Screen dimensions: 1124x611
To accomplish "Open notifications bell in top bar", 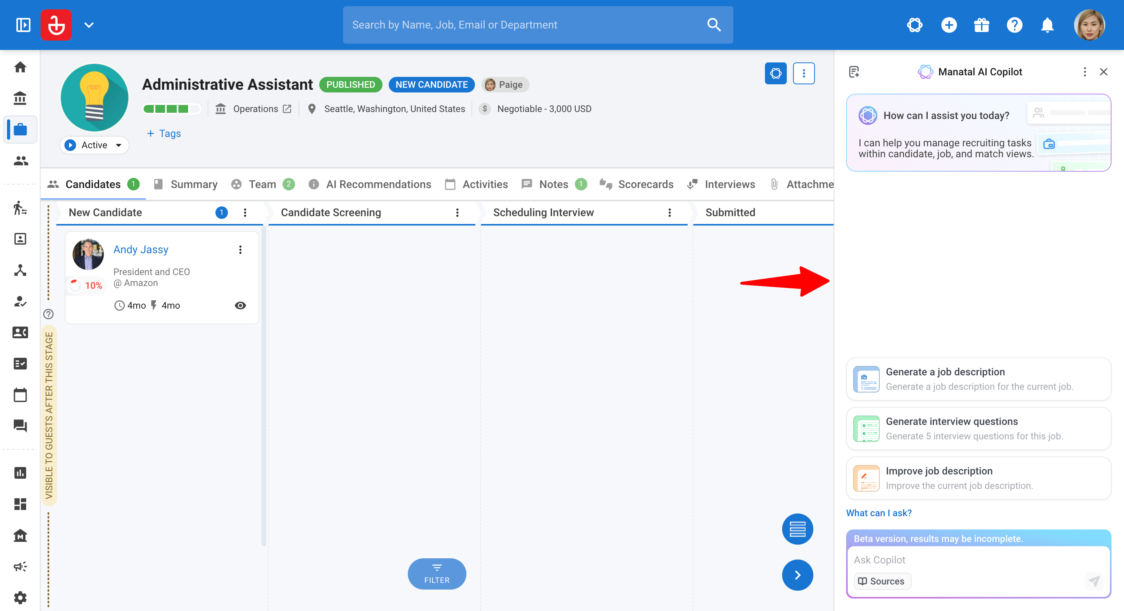I will [x=1047, y=25].
